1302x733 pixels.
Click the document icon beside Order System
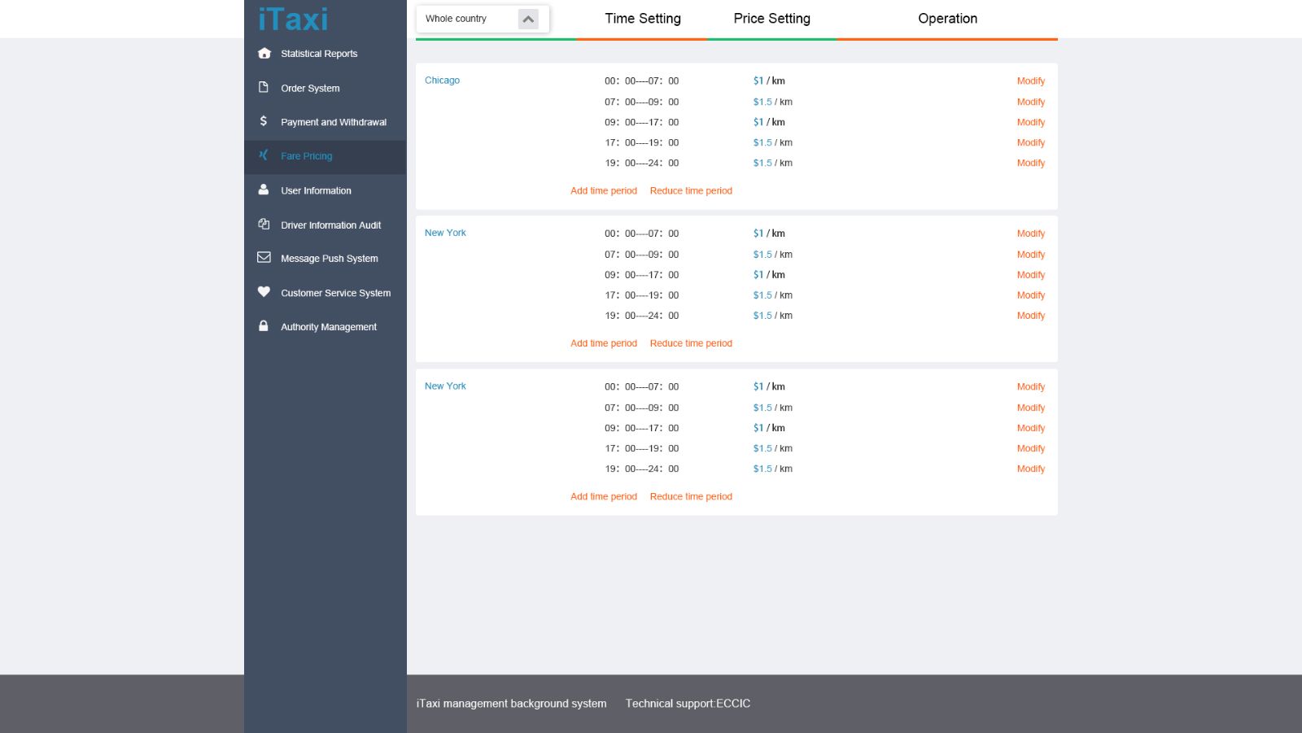(x=264, y=87)
